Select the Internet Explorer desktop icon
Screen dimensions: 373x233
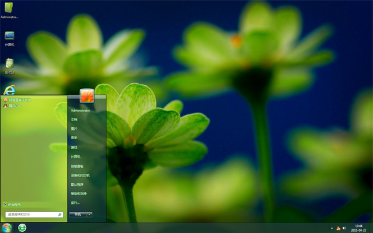click(9, 90)
